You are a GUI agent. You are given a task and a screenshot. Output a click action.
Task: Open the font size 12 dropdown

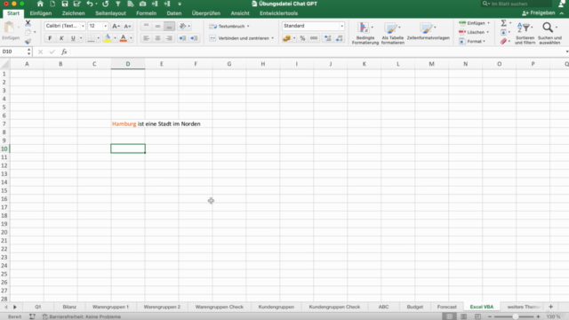coord(105,26)
